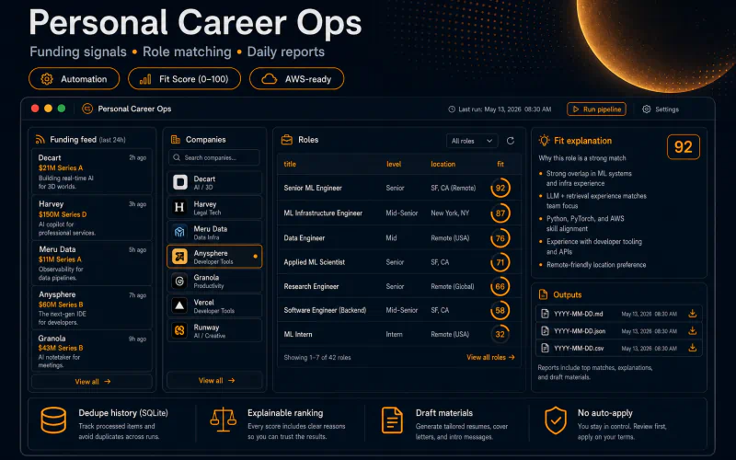Image resolution: width=736 pixels, height=460 pixels.
Task: Select the ML Intern role row
Action: click(399, 334)
